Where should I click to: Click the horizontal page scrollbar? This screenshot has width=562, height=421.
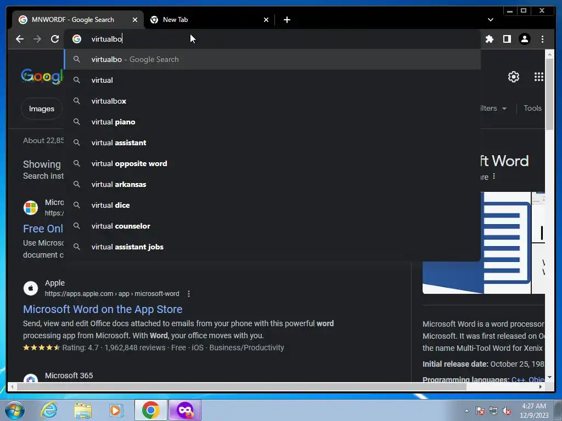(242, 386)
